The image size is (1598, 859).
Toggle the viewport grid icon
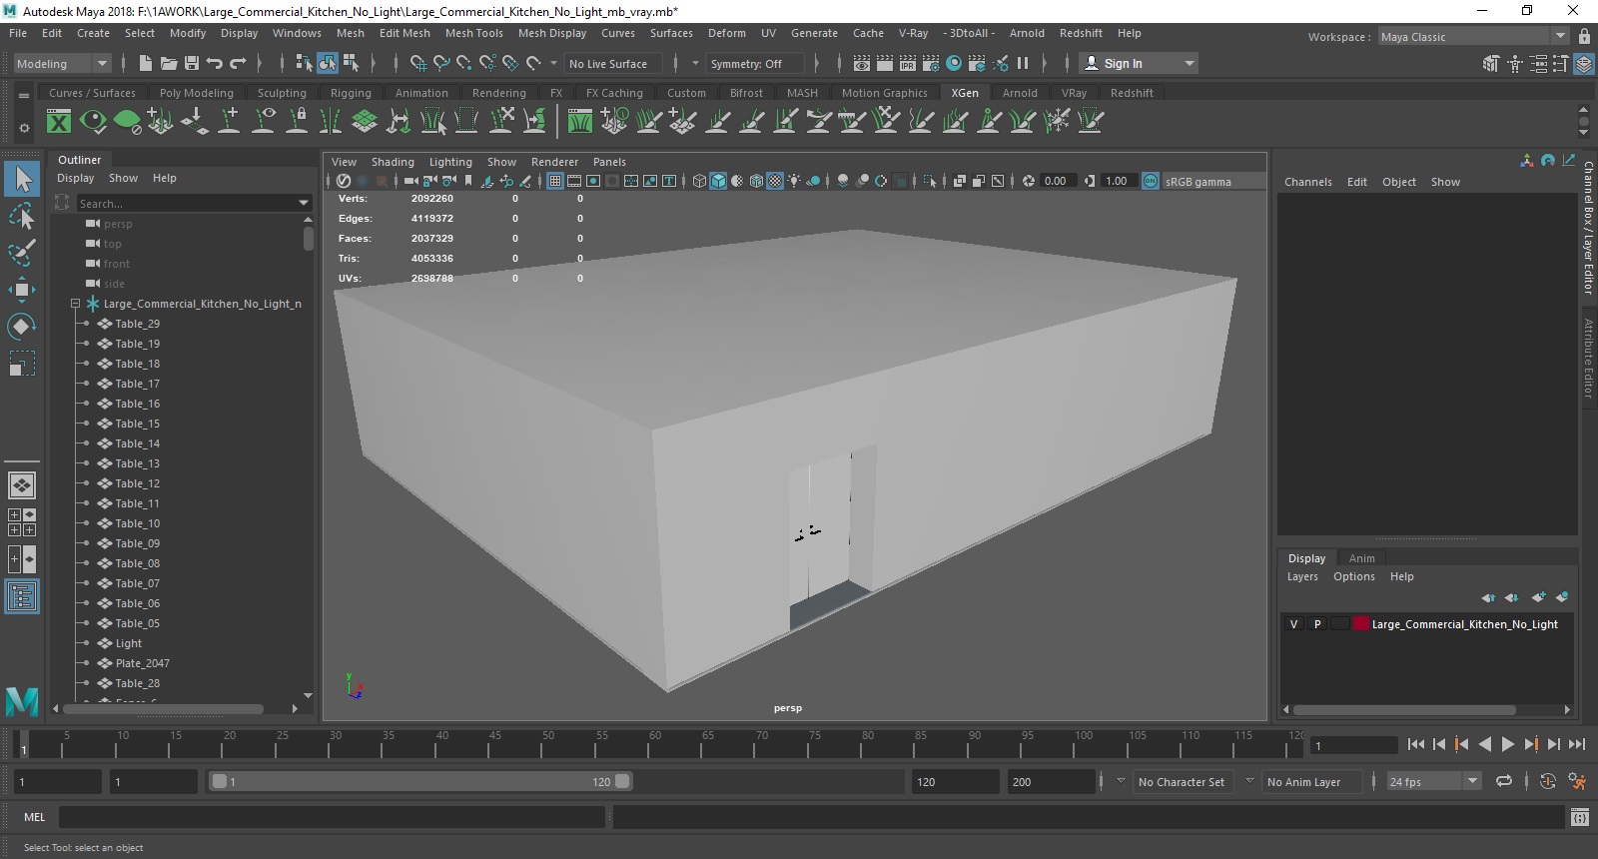click(x=555, y=181)
